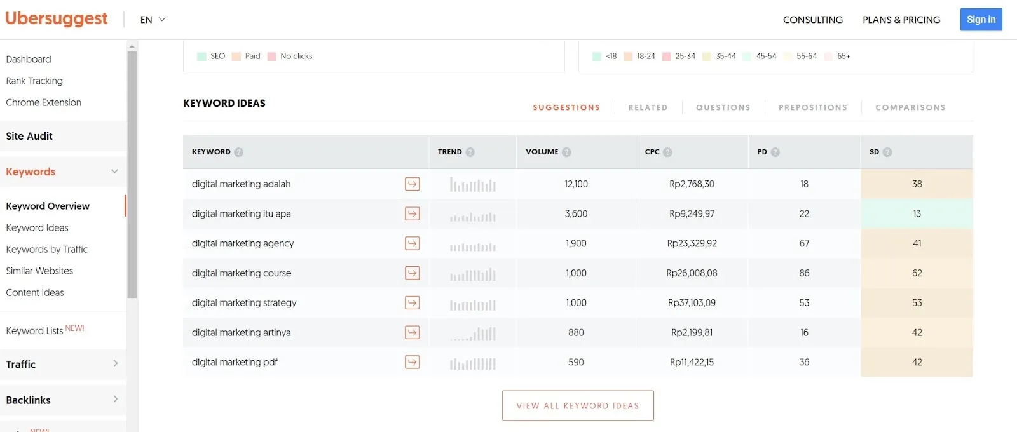
Task: Click help icon next to SD header
Action: point(887,152)
